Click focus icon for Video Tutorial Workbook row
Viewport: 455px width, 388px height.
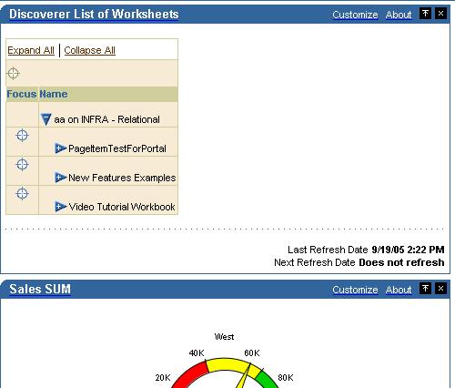tap(22, 193)
